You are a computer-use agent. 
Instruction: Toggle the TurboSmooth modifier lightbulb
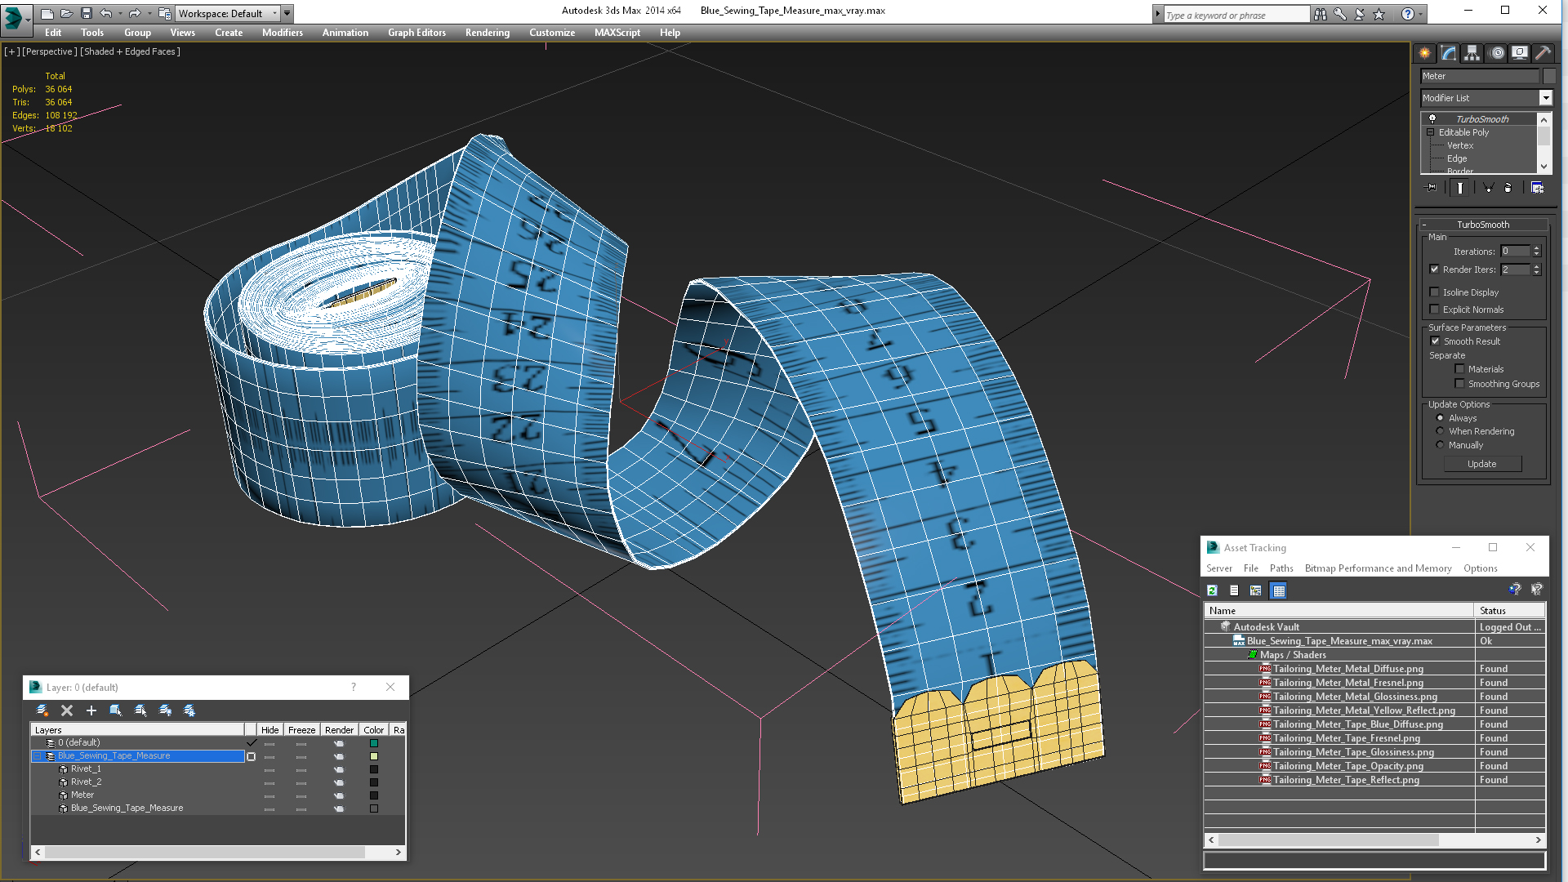click(1432, 119)
